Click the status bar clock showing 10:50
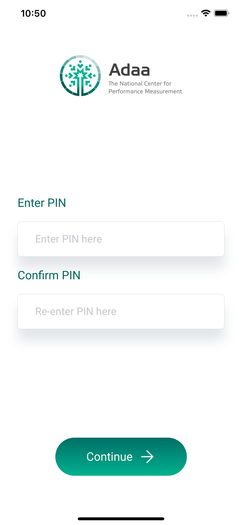 pyautogui.click(x=33, y=13)
